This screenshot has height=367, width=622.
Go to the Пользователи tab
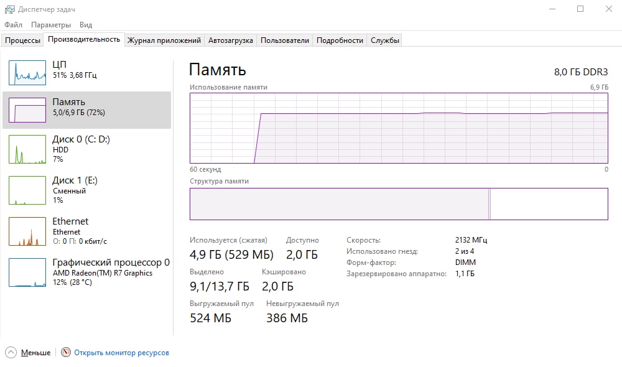[x=284, y=40]
